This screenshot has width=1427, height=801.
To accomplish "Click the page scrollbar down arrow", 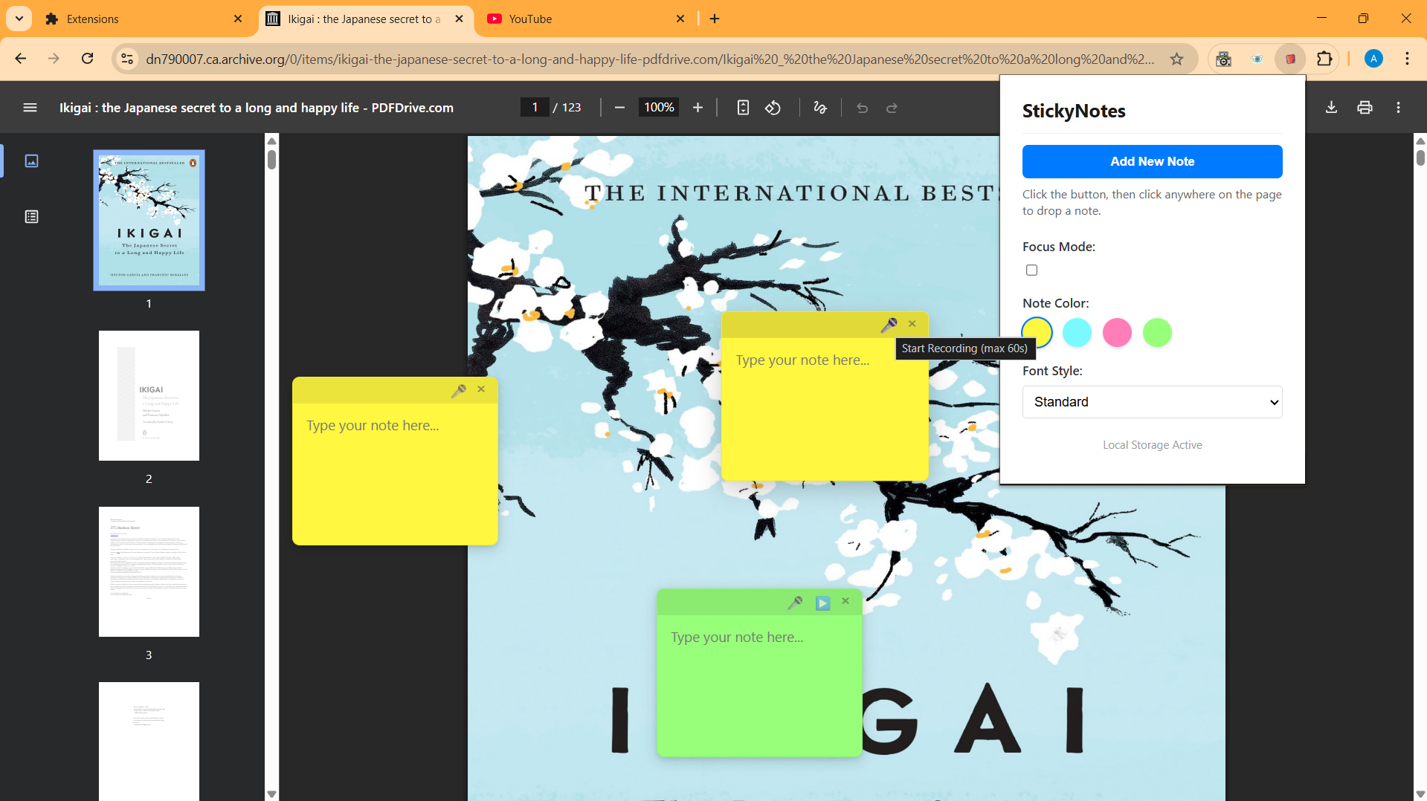I will pos(1420,794).
